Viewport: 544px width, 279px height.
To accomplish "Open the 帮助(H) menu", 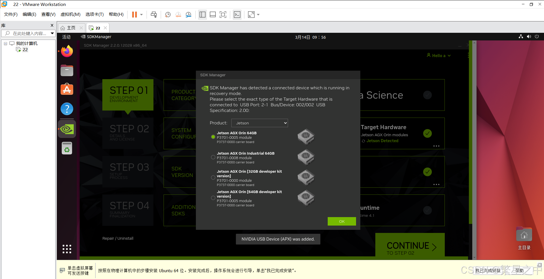I will pos(116,14).
